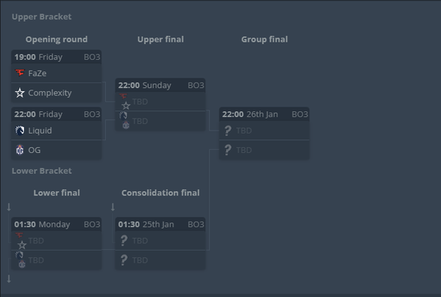Open the 19:00 Friday match header
The image size is (441, 297).
(56, 57)
